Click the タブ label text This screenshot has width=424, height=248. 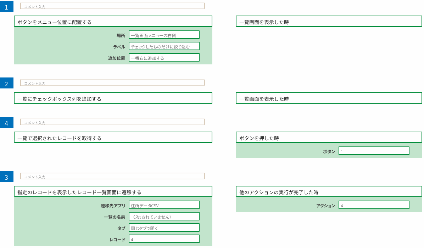pos(121,228)
